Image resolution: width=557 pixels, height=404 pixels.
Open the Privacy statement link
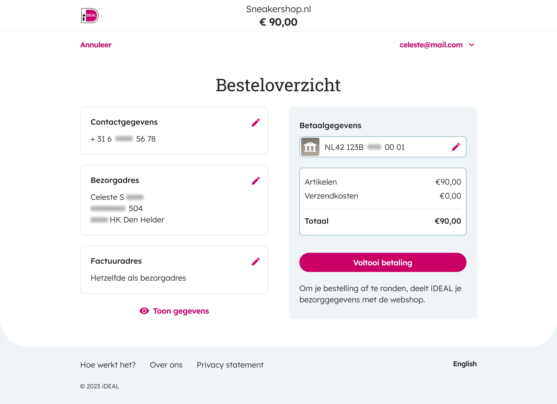230,365
